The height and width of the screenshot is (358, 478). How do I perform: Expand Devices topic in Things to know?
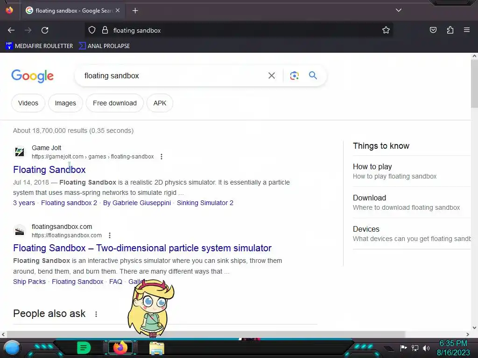(412, 234)
